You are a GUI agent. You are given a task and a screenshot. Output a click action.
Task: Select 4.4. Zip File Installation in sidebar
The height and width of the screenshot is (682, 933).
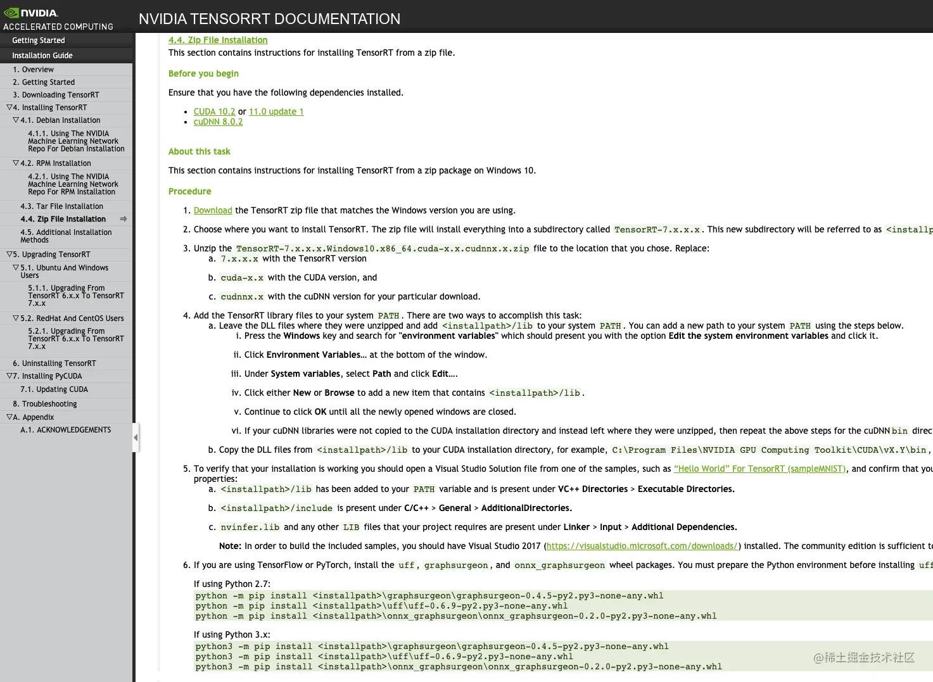[63, 219]
